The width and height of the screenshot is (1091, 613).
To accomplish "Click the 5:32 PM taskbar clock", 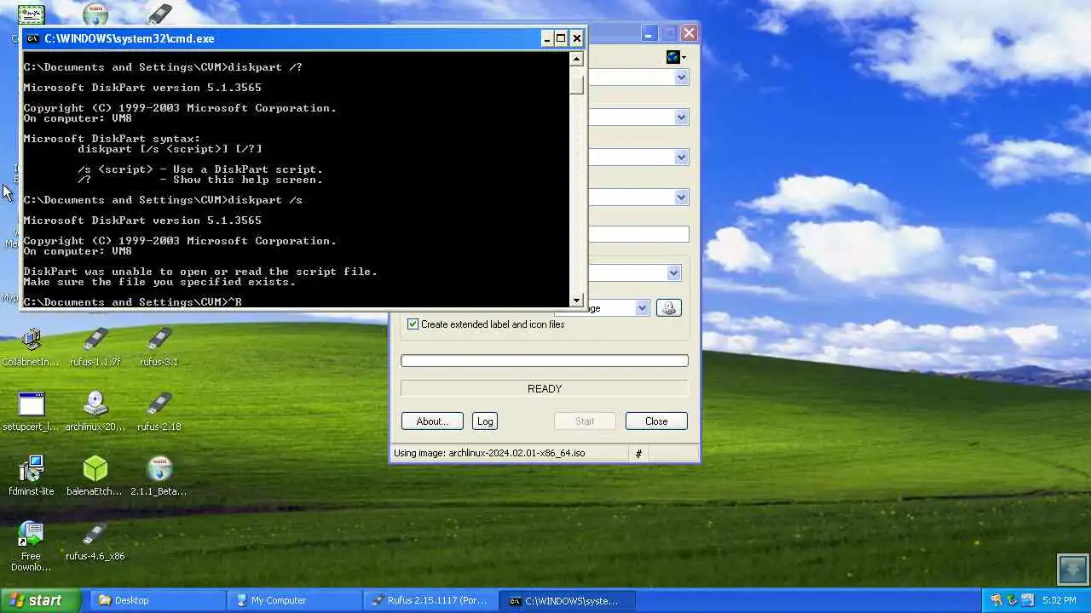I will point(1059,600).
